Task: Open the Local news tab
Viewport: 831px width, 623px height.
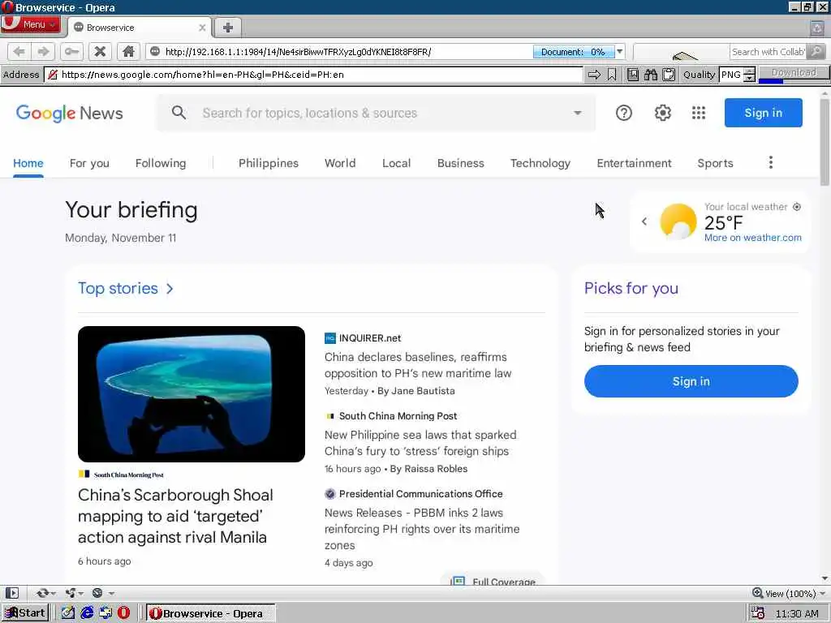Action: pos(396,163)
